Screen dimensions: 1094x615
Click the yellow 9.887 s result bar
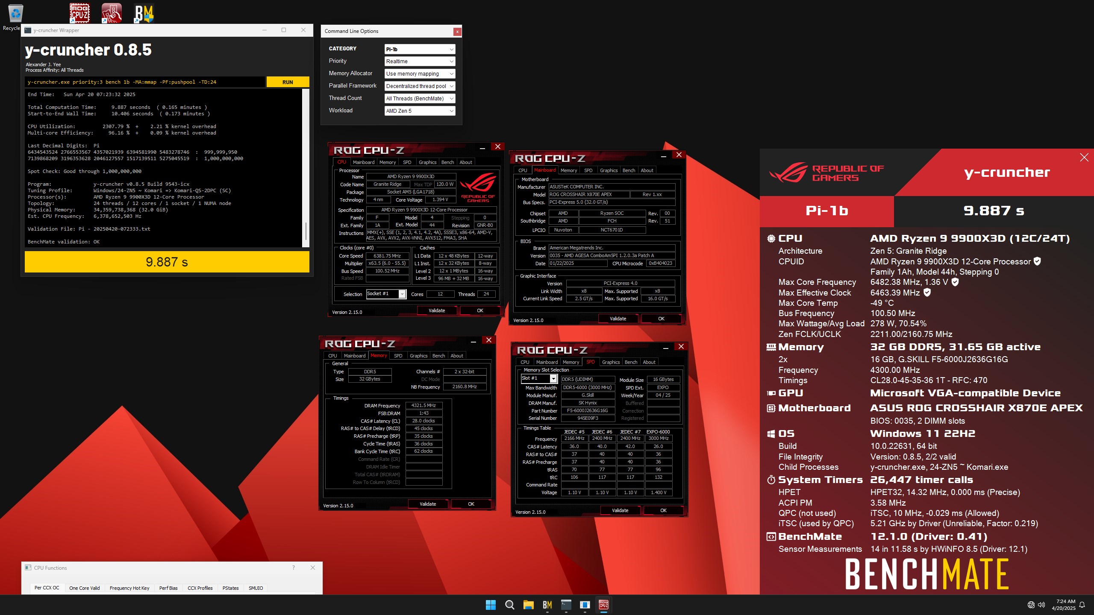(x=167, y=262)
